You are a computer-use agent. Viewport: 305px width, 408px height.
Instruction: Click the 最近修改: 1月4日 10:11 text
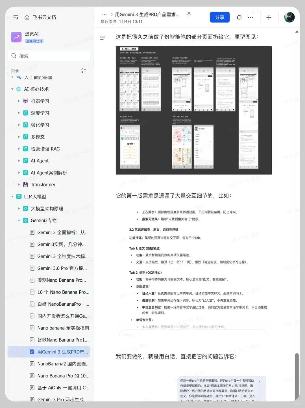click(x=121, y=21)
